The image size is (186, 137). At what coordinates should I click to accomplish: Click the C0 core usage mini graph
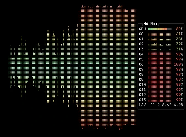pyautogui.click(x=160, y=34)
